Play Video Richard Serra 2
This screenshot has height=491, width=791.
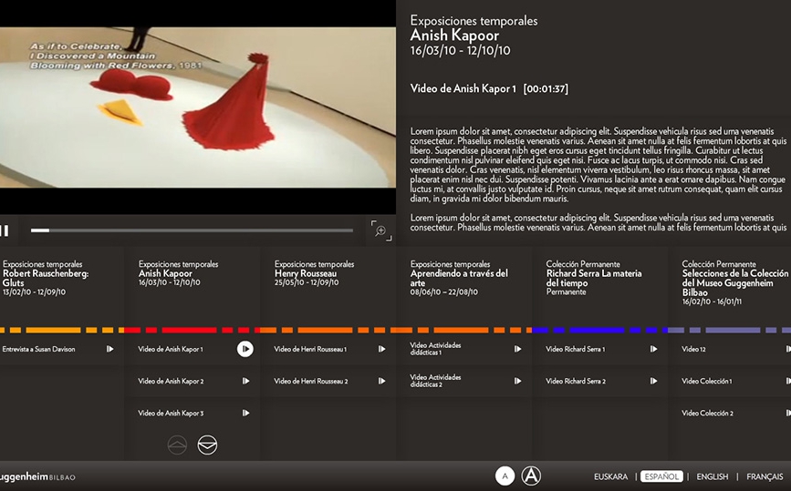[x=653, y=381]
